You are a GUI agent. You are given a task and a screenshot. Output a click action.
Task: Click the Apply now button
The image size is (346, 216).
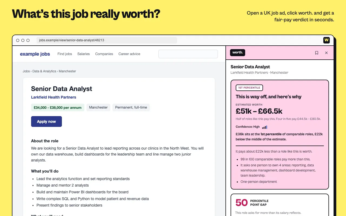[46, 122]
